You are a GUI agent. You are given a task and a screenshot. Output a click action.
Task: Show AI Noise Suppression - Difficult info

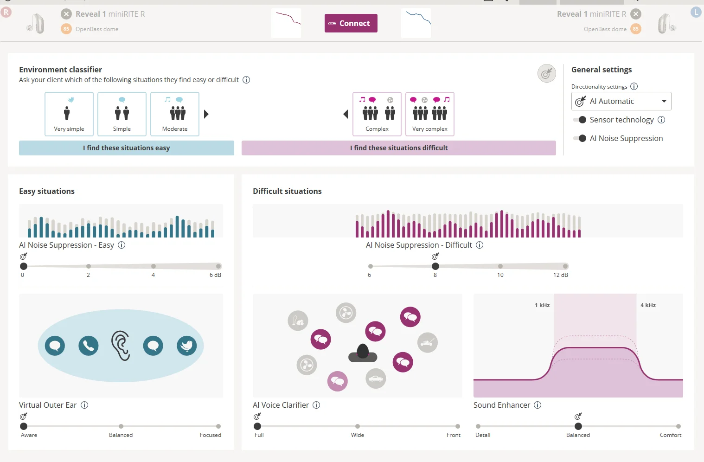[x=480, y=245]
